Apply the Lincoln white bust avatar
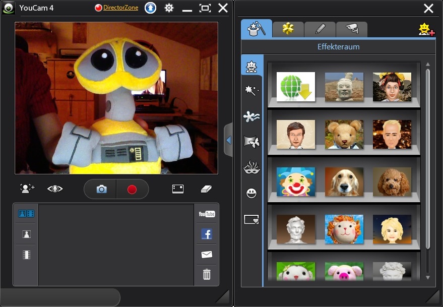 click(x=296, y=229)
